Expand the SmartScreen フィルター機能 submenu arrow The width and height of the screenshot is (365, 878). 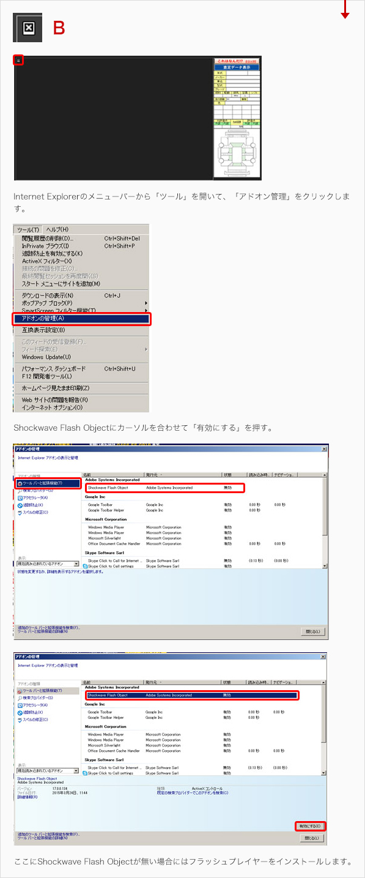pyautogui.click(x=146, y=311)
